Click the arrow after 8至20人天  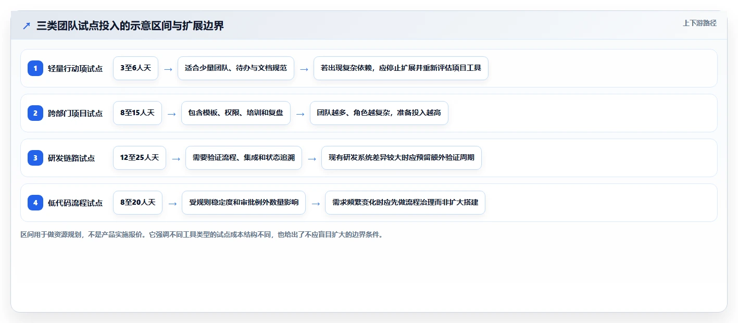[172, 204]
